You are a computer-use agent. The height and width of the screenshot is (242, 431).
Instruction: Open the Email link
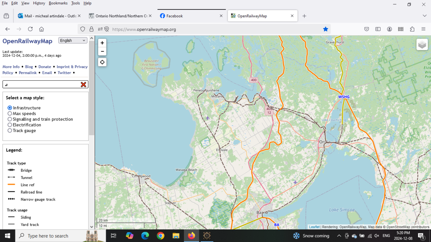[x=47, y=73]
